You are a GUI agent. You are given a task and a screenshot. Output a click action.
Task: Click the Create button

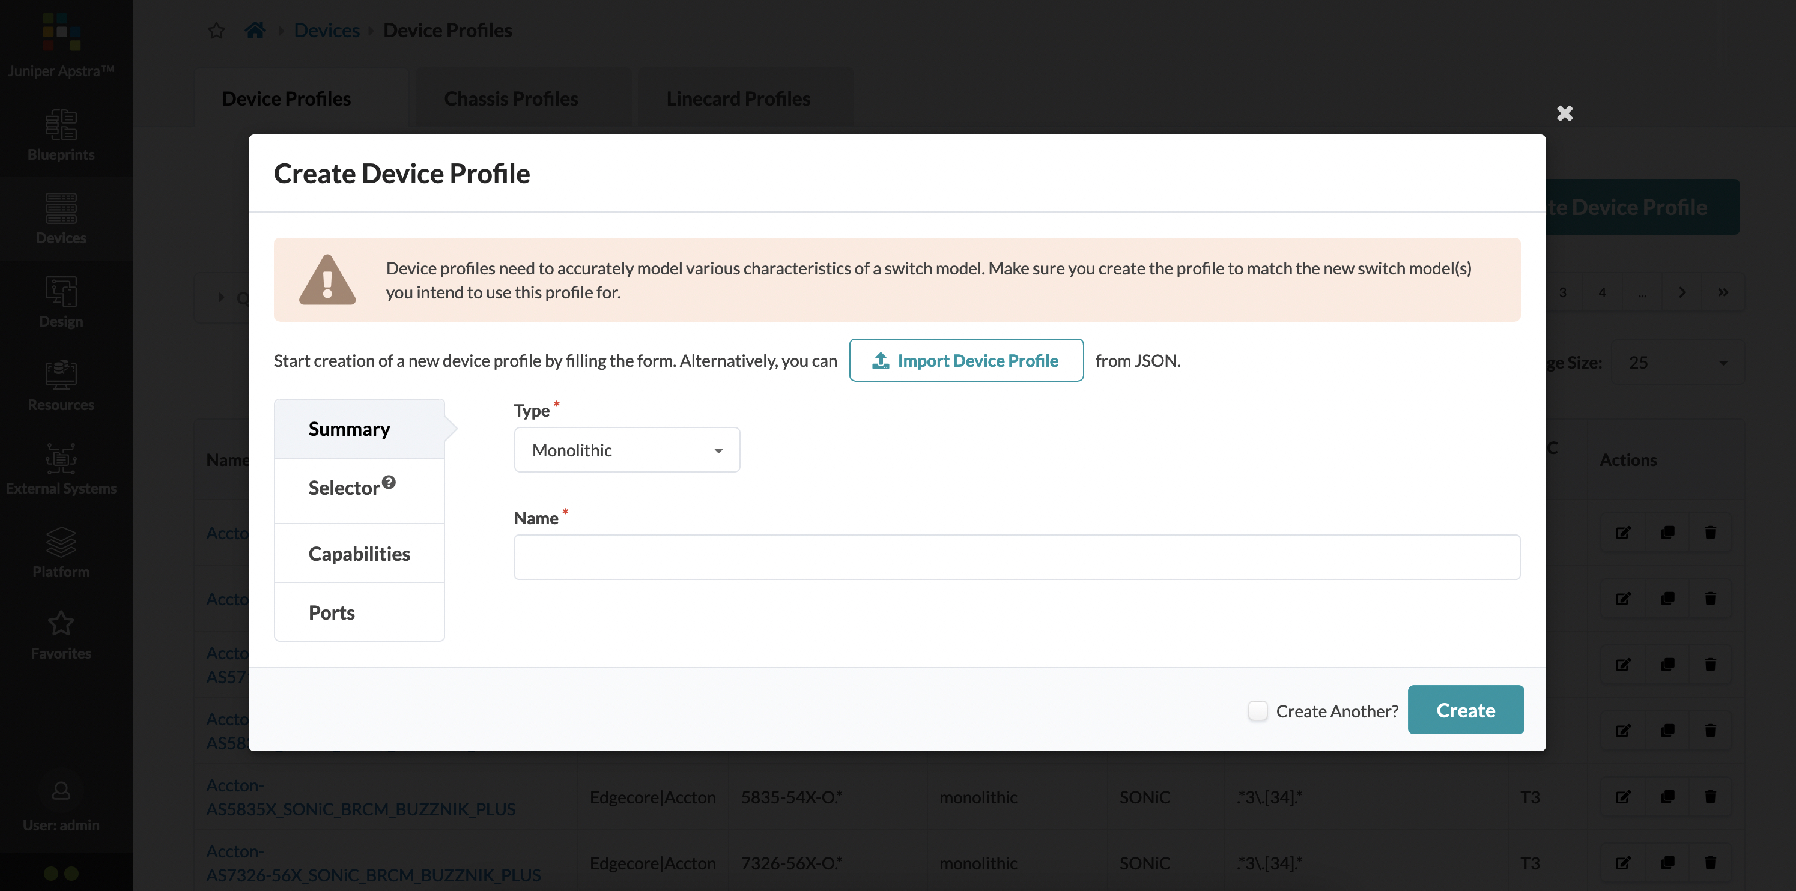click(x=1466, y=710)
